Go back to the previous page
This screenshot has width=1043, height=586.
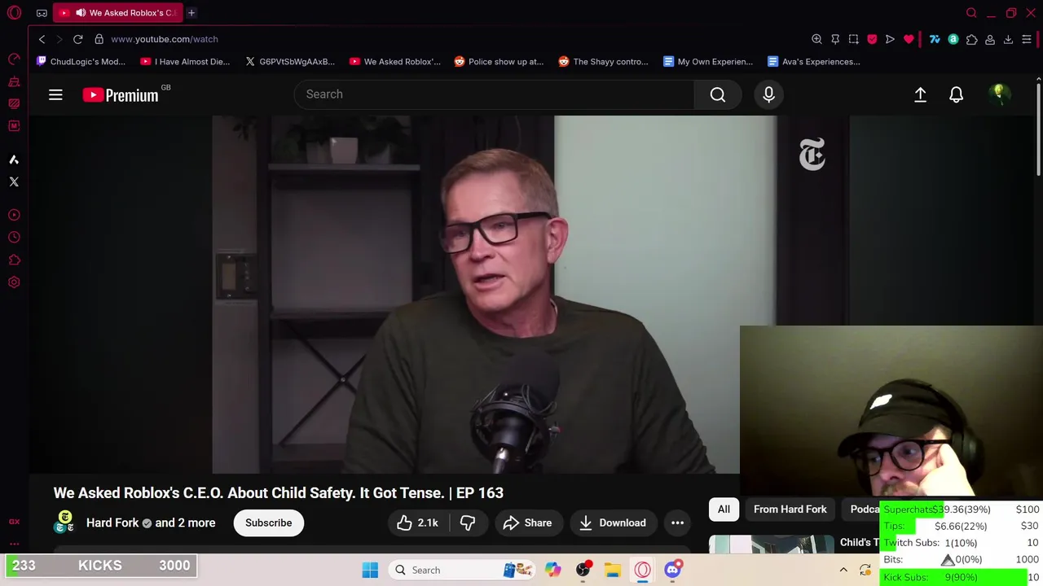tap(42, 39)
